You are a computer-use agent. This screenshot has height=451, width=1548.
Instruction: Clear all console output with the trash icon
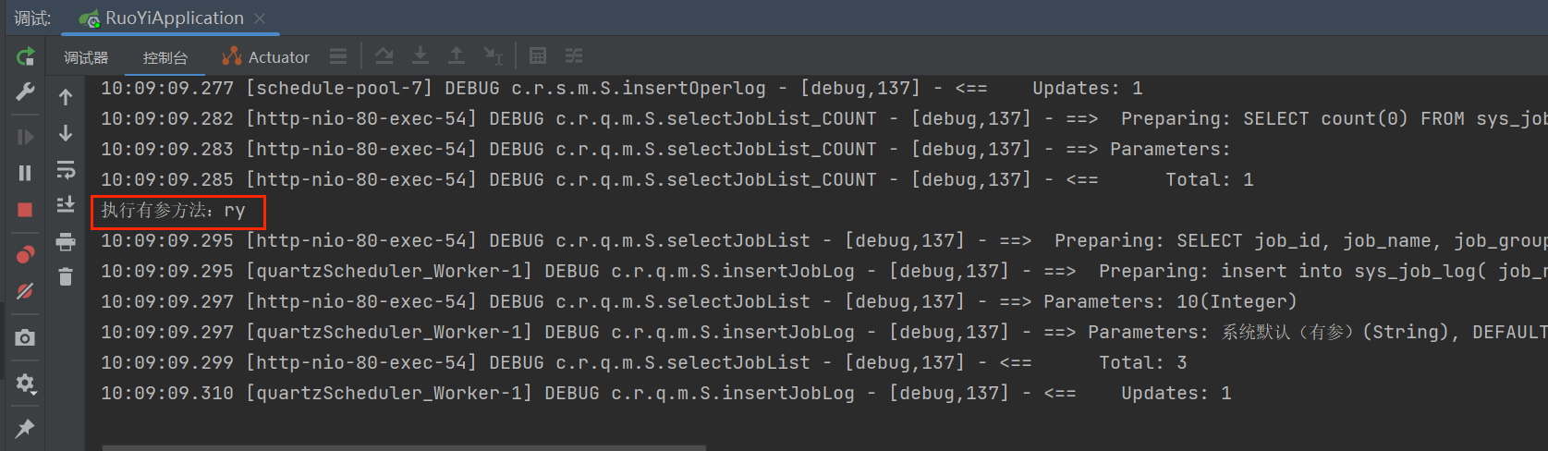tap(66, 276)
